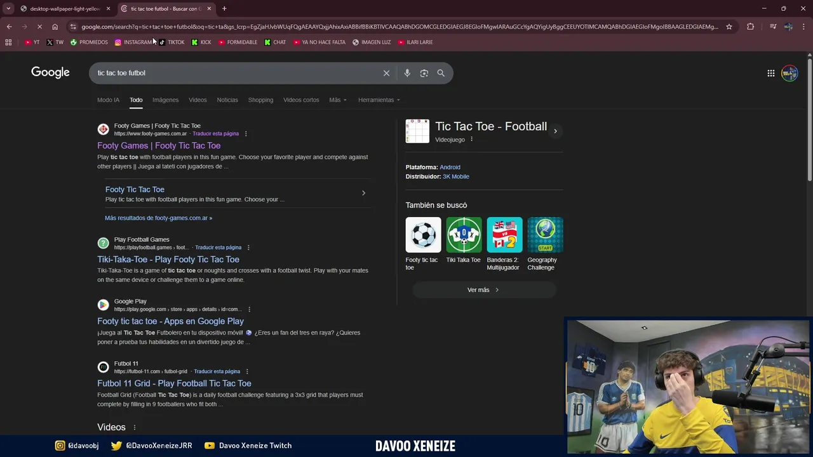Open the Extensions puzzle icon

(x=750, y=27)
